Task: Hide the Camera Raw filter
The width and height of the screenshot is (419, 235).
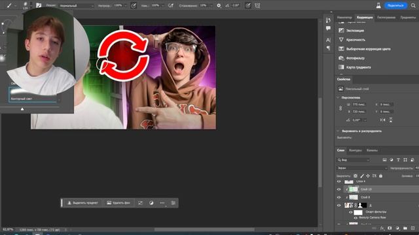Action: tap(355, 217)
